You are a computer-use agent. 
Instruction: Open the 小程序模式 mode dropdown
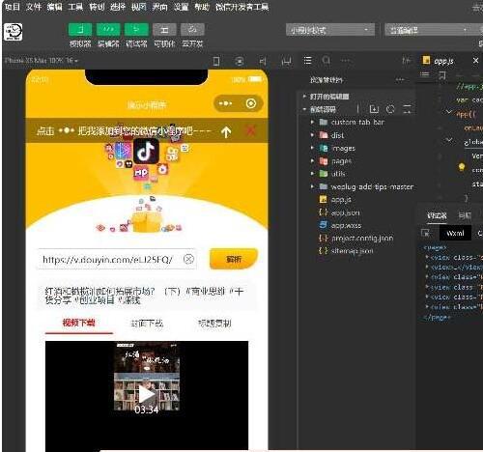tap(330, 30)
